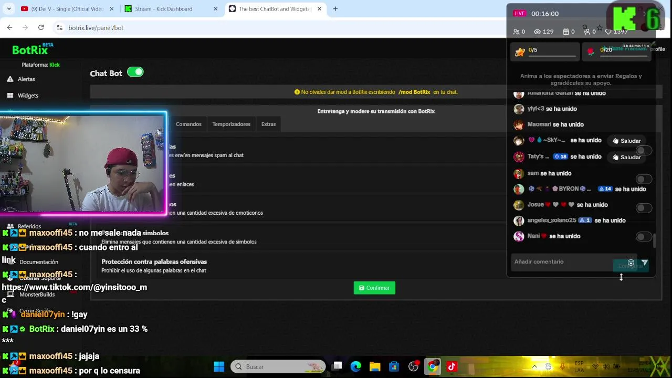
Task: Click the new followers person icon
Action: coord(587,31)
